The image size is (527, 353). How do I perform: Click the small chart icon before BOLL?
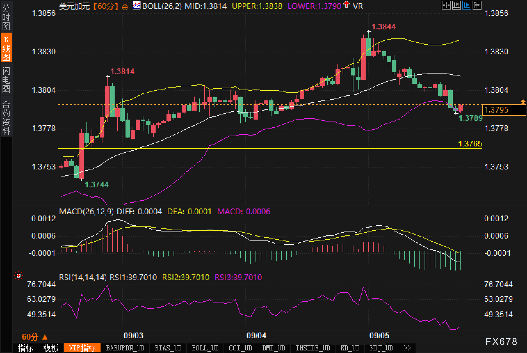137,5
